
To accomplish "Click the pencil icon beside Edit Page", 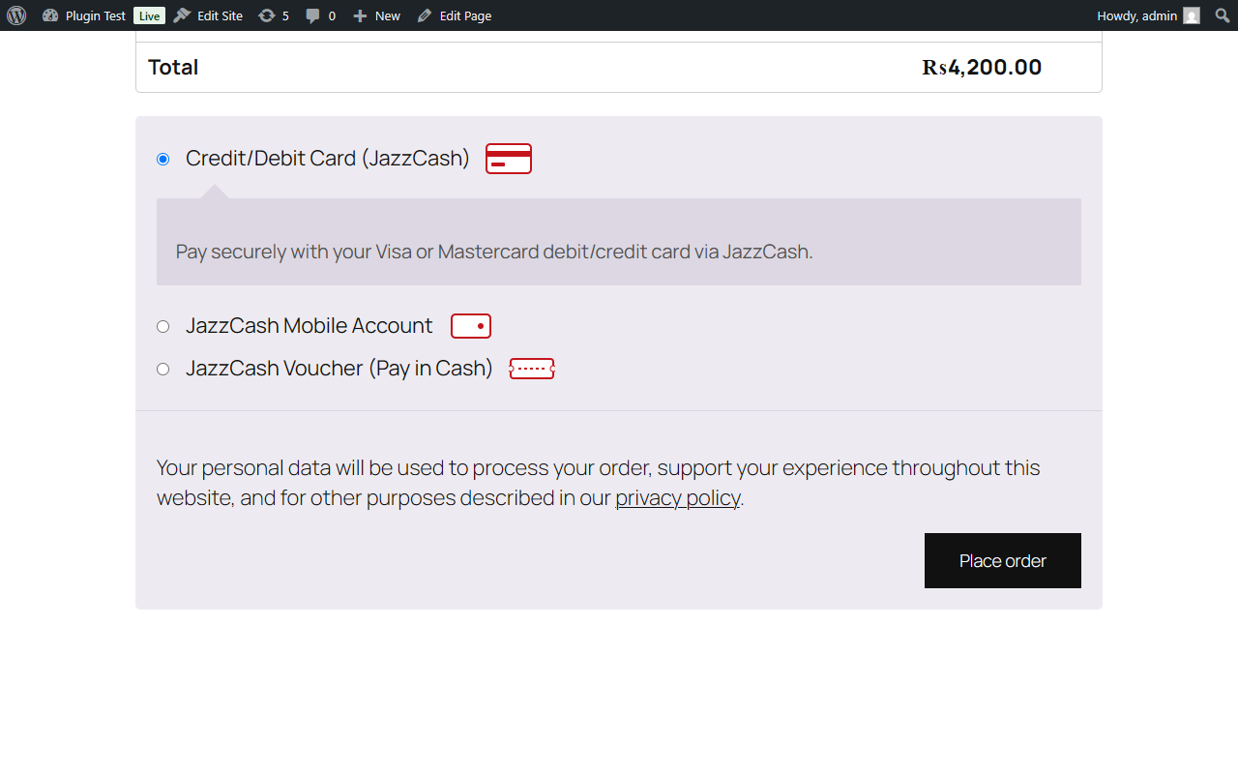I will tap(425, 15).
